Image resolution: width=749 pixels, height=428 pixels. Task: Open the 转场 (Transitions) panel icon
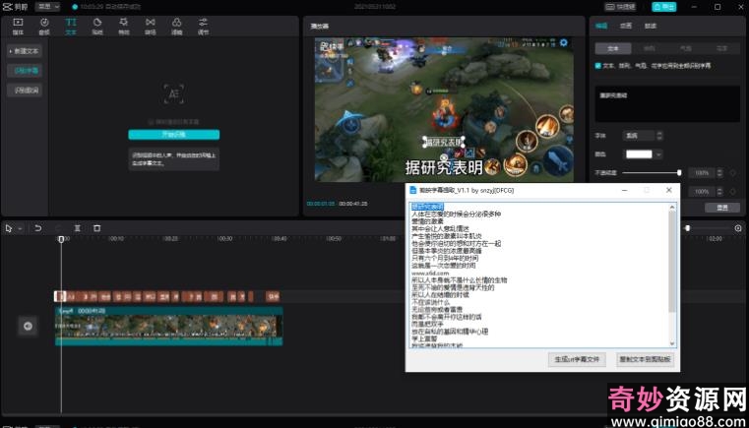coord(151,25)
